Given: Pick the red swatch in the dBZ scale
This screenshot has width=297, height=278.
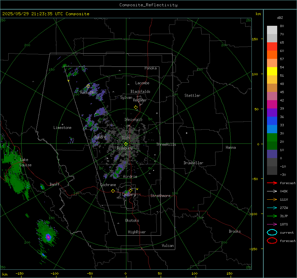Looking at the screenshot, I should pos(272,47).
